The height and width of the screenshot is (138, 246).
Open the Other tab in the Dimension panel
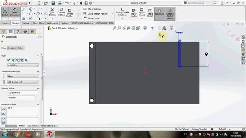(20, 48)
